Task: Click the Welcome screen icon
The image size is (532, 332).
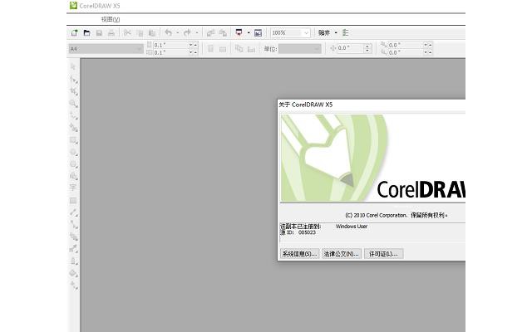Action: coord(258,33)
